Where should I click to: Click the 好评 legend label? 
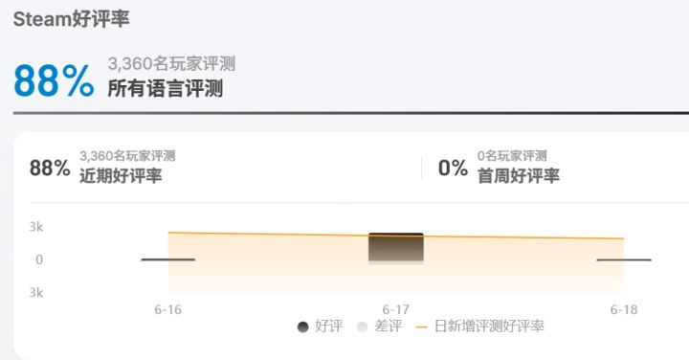(x=328, y=326)
